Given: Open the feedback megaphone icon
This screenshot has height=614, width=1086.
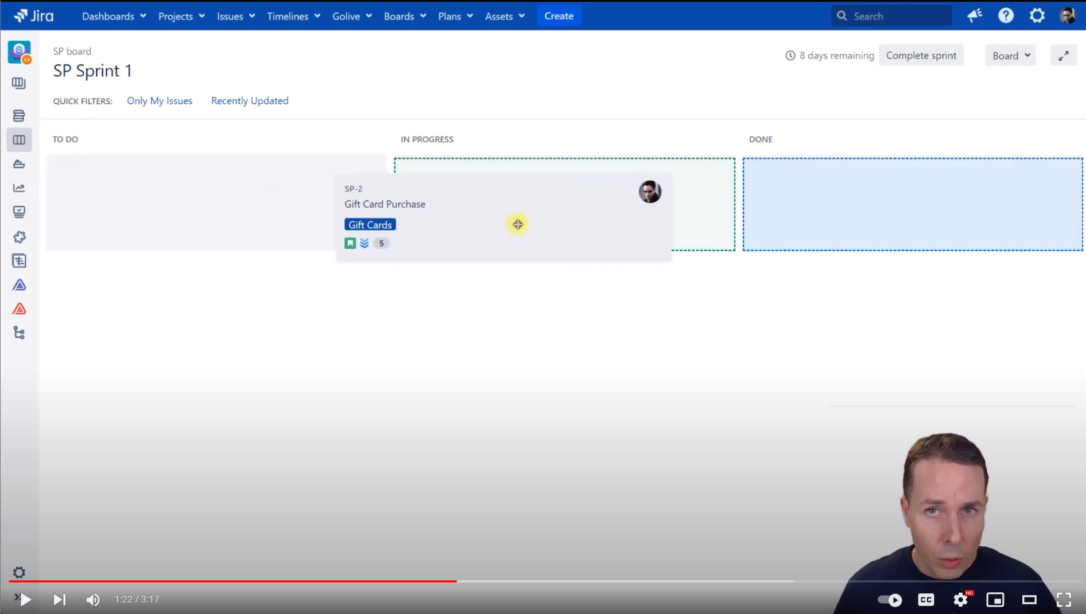Looking at the screenshot, I should pos(975,15).
